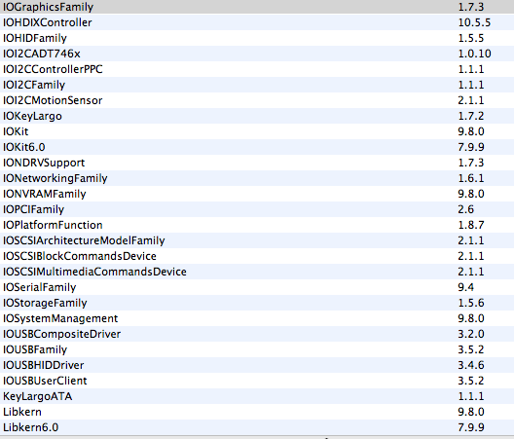Screen dimensions: 514x439
Task: Select the IOPlatformFunction row
Action: [257, 225]
